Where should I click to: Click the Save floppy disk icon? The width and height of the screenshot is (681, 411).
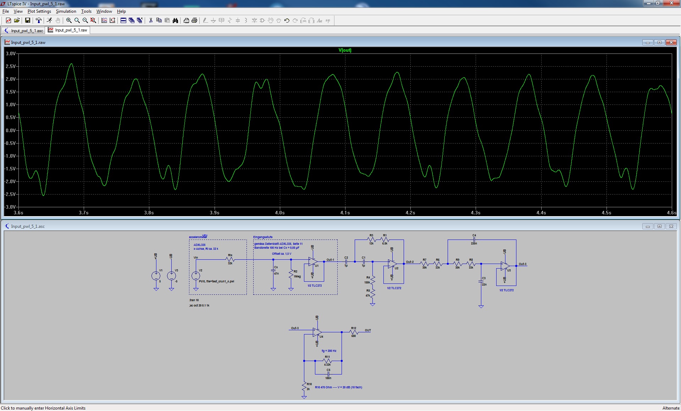click(27, 21)
